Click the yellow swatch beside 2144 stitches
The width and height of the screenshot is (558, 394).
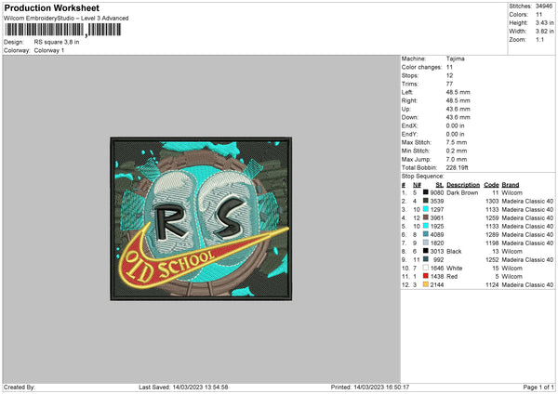[425, 284]
